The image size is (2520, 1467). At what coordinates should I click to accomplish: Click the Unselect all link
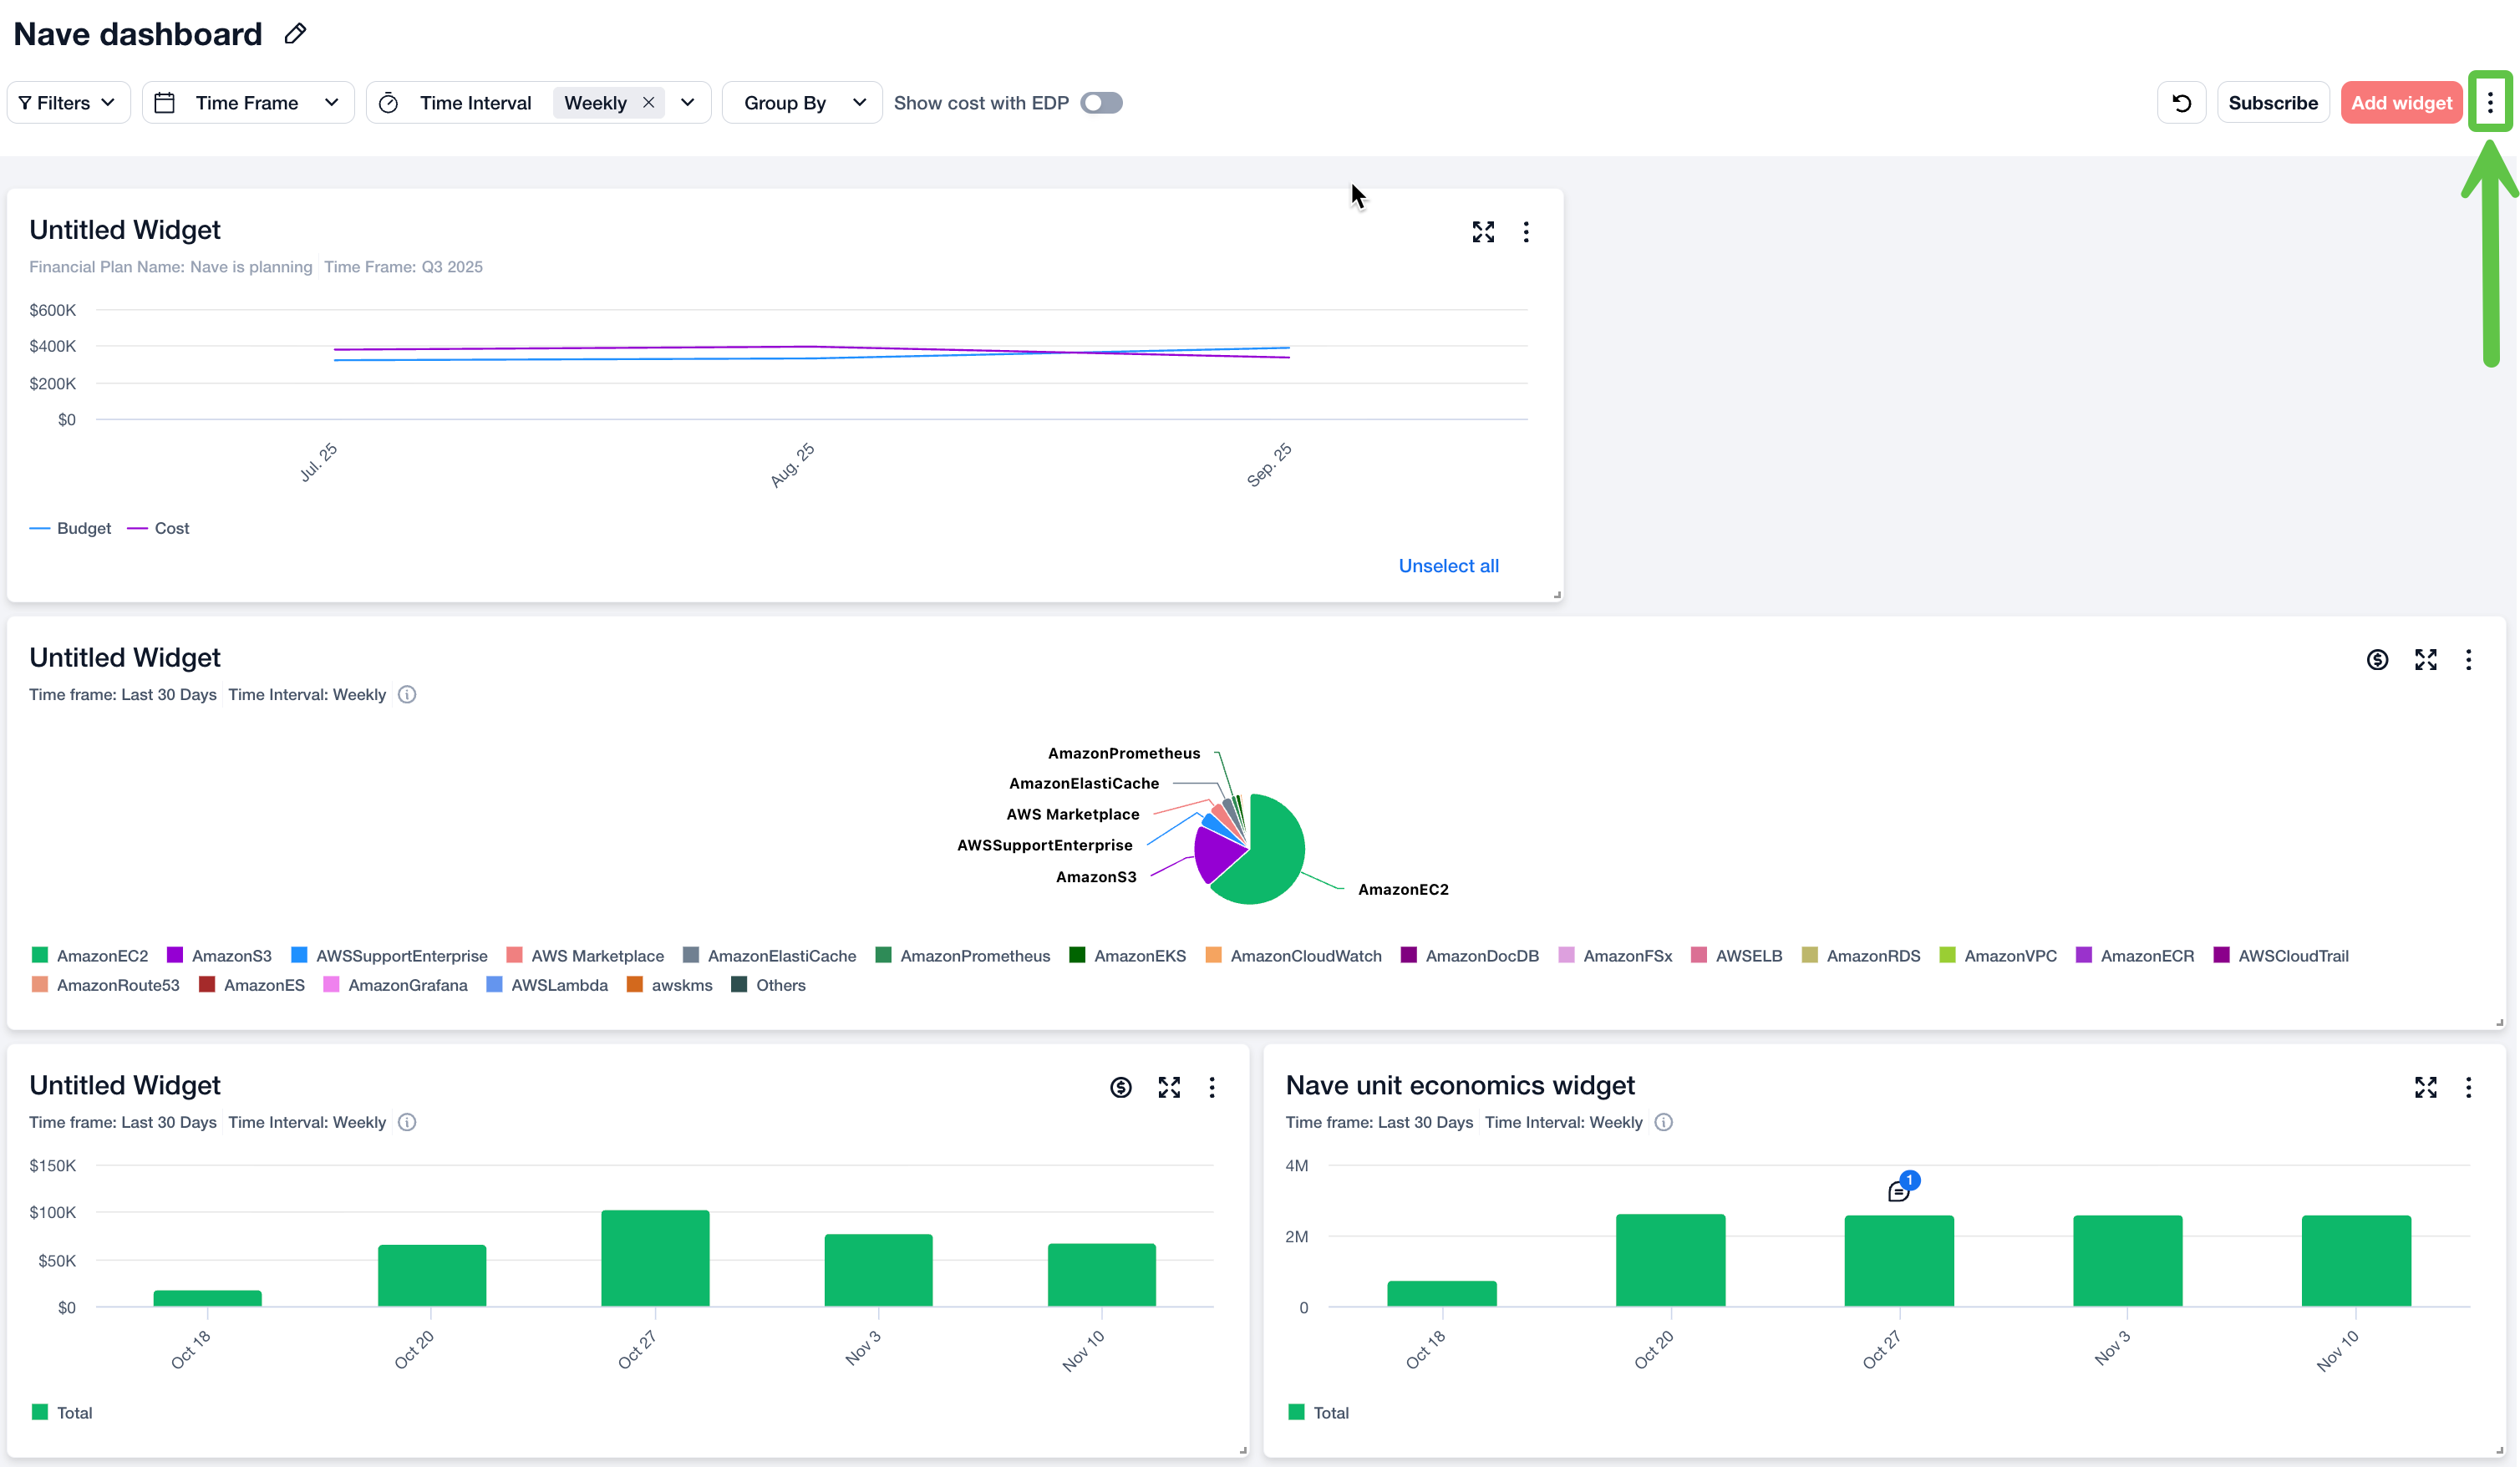coord(1447,566)
